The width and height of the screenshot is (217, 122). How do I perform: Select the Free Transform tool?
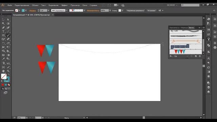point(8,47)
